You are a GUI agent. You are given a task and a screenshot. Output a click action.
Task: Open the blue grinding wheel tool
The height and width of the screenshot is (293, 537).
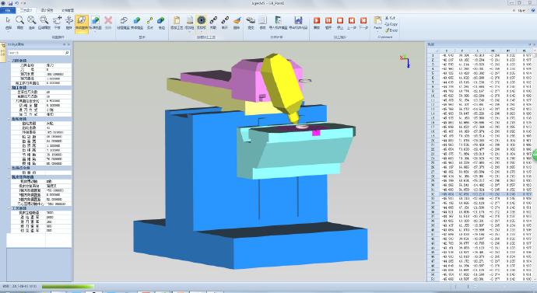point(202,23)
